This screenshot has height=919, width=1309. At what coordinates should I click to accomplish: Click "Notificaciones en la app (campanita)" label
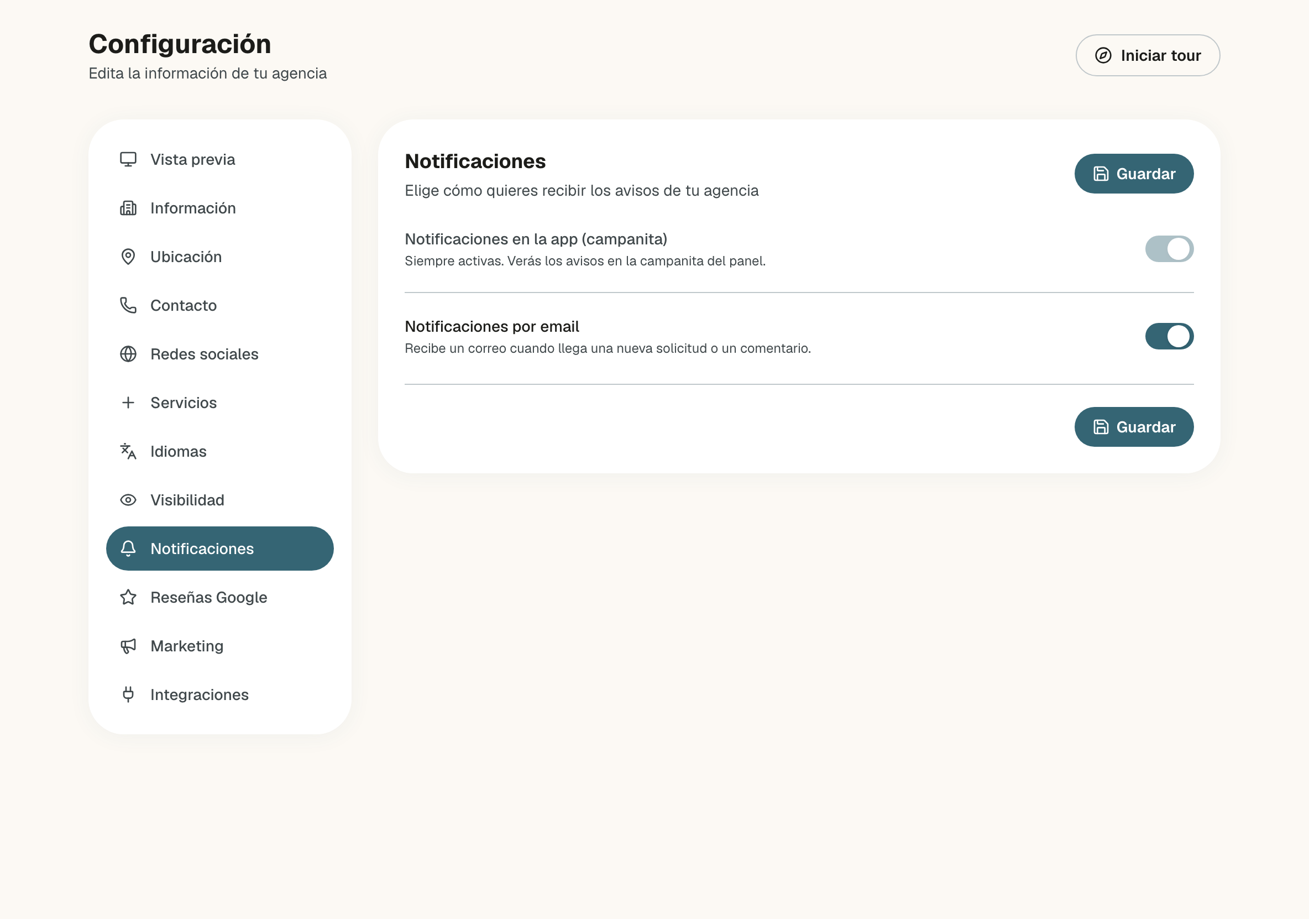(536, 239)
